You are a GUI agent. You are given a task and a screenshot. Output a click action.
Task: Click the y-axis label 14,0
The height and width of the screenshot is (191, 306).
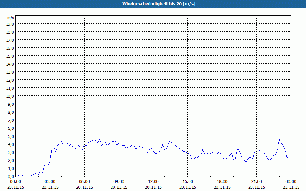(x=11, y=64)
